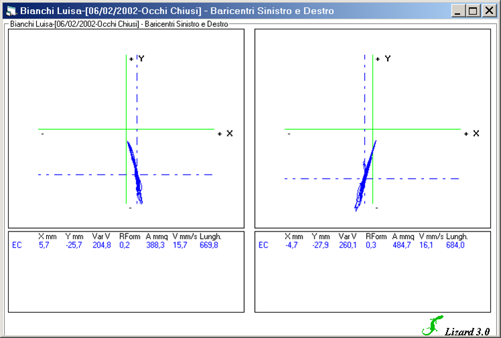This screenshot has height=338, width=501.
Task: Click the group frame caption below the title bar
Action: pos(119,23)
